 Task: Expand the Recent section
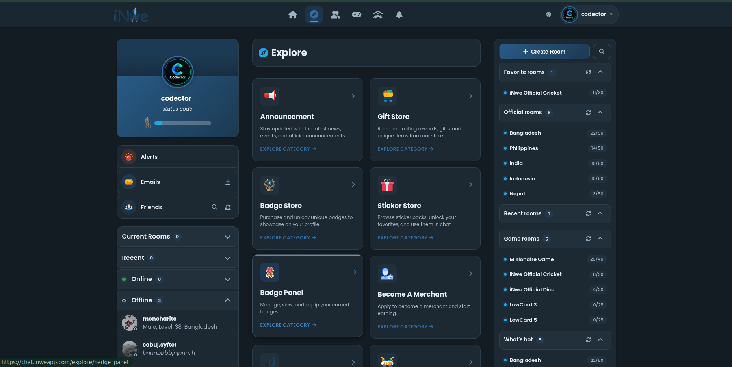(178, 258)
